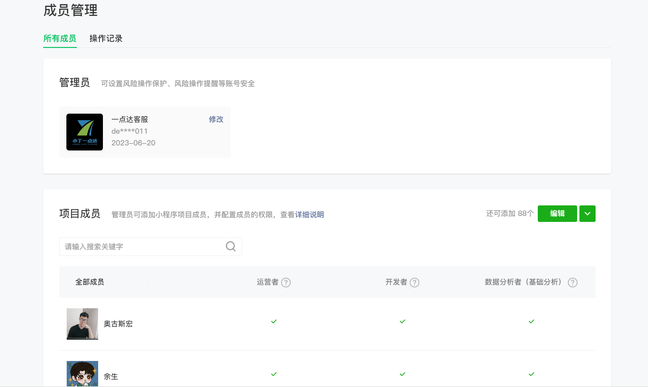Click 余生's 数据分析者 checkmark
The image size is (648, 387).
click(x=531, y=374)
